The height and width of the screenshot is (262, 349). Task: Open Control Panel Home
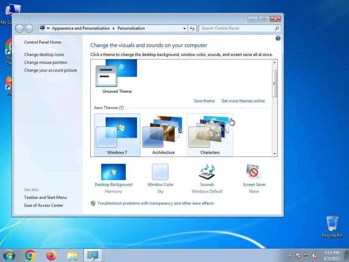coord(43,42)
